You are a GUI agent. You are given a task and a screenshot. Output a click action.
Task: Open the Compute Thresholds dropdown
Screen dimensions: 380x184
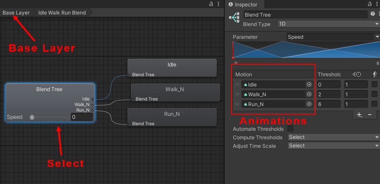tap(333, 137)
